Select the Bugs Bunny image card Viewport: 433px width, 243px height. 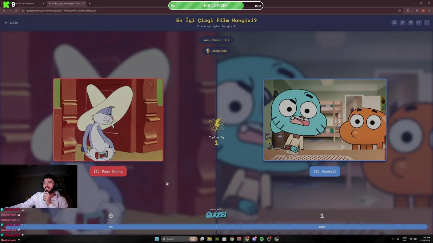[x=108, y=120]
